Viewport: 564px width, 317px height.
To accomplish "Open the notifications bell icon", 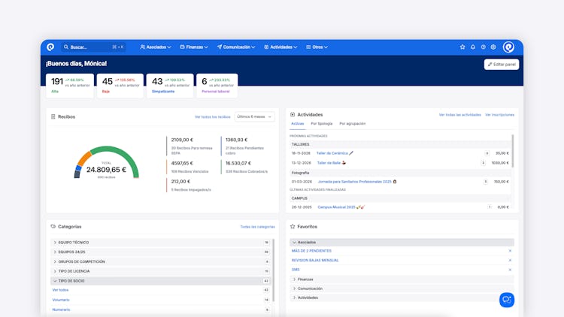I will pos(473,47).
